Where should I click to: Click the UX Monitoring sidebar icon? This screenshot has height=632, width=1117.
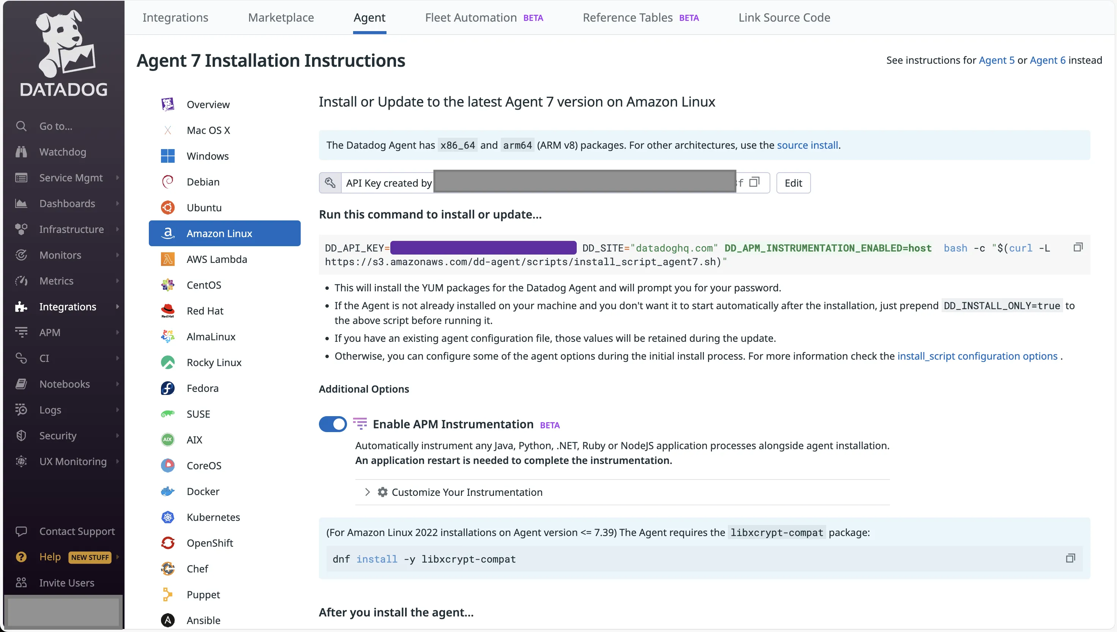22,461
